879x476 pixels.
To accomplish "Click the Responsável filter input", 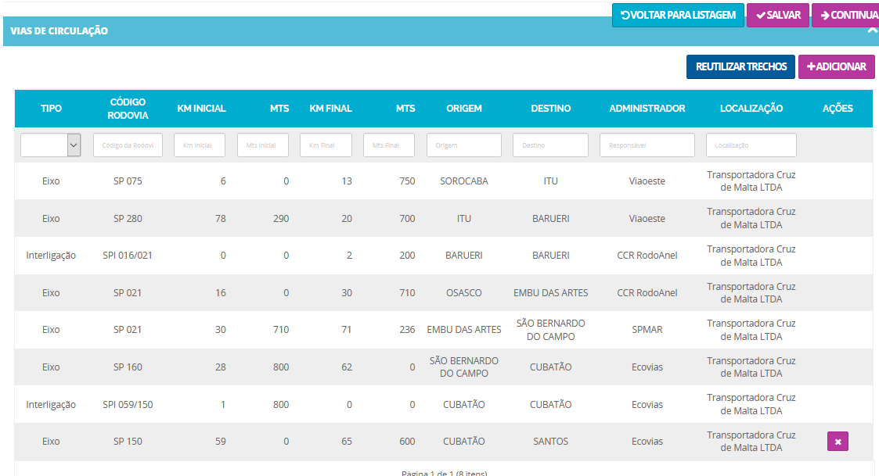I will tap(647, 145).
